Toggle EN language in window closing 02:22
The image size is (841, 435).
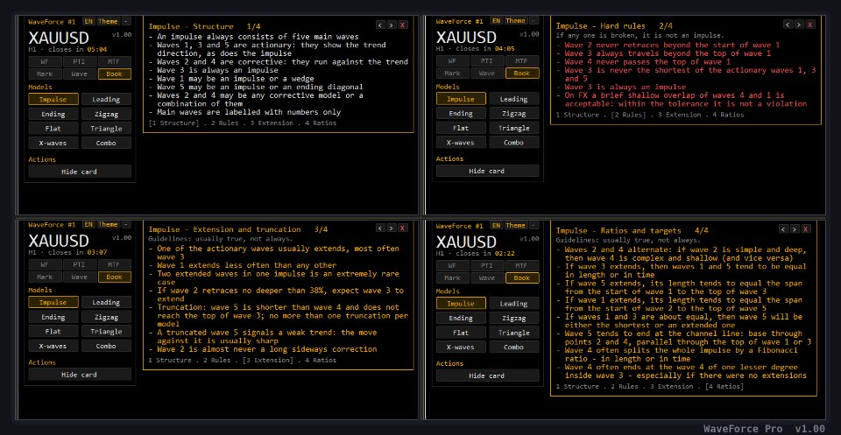[496, 226]
